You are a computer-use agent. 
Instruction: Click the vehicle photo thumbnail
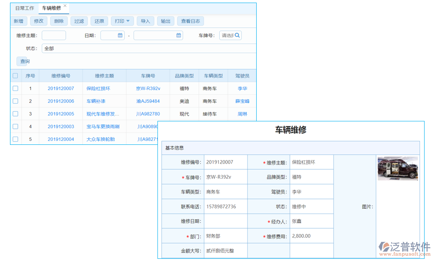[397, 168]
